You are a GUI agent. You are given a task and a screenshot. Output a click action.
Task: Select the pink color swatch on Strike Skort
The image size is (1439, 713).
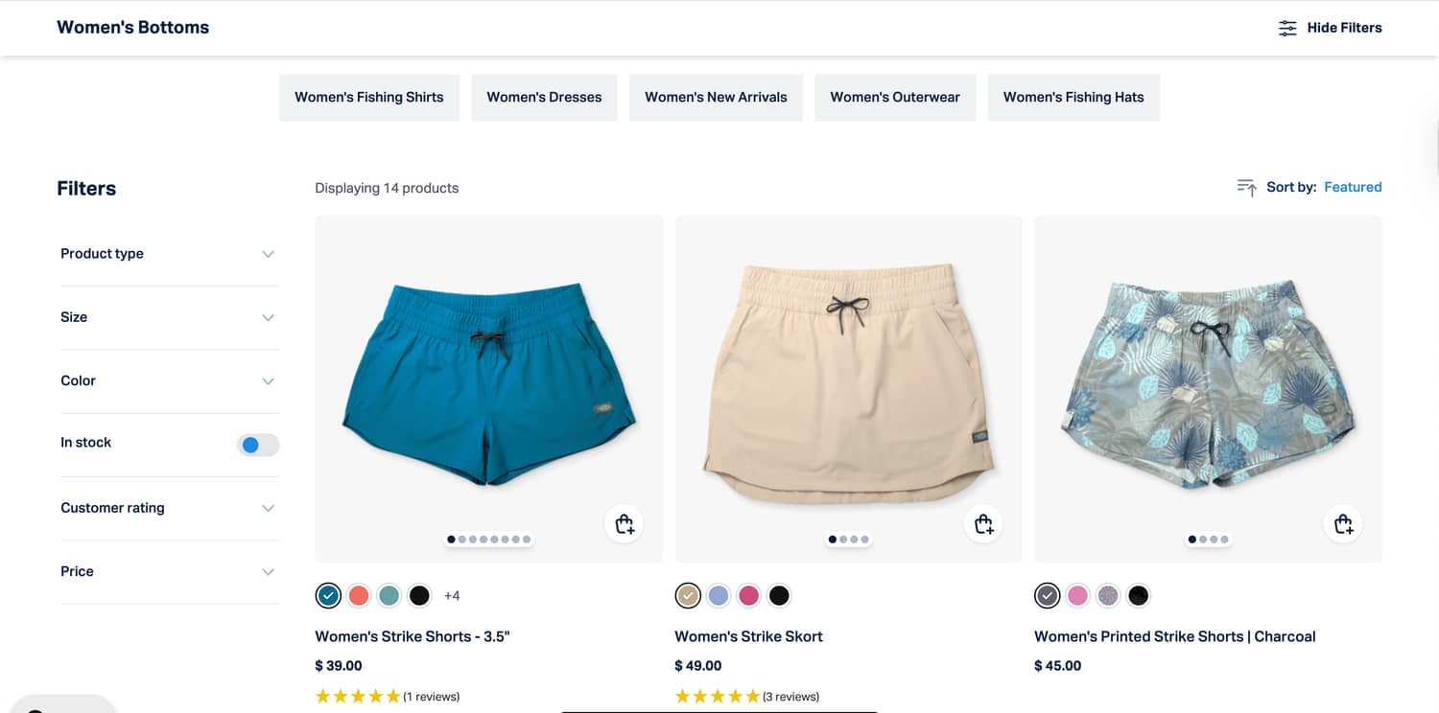[x=749, y=595]
